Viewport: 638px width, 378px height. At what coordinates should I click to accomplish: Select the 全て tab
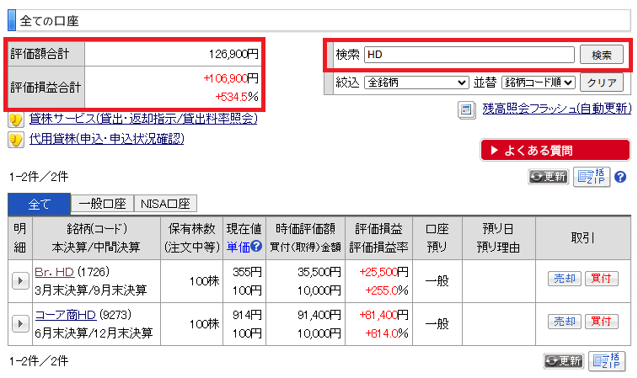pyautogui.click(x=39, y=203)
